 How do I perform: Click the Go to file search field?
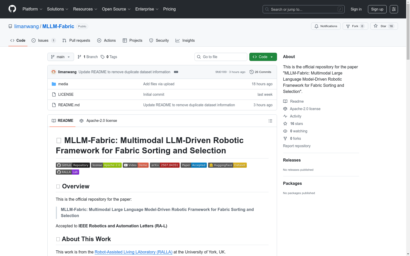click(x=221, y=57)
